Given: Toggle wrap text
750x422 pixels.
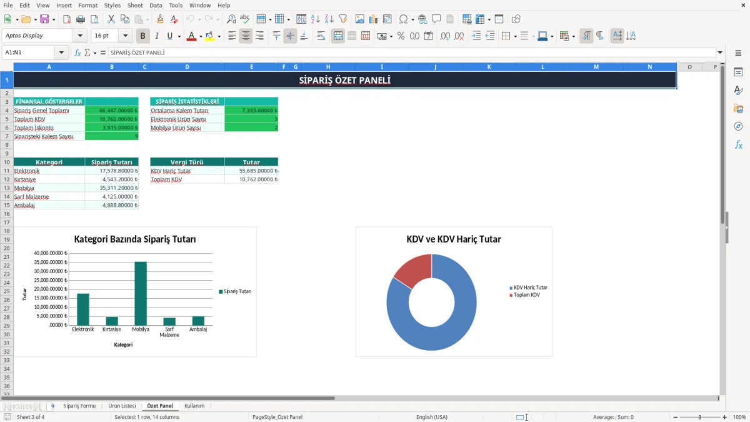Looking at the screenshot, I should click(321, 36).
